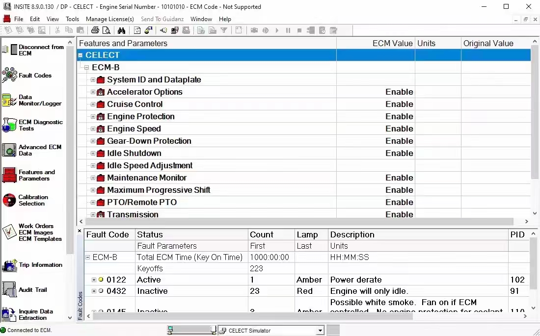Click the Refresh toolbar icon

(x=137, y=30)
